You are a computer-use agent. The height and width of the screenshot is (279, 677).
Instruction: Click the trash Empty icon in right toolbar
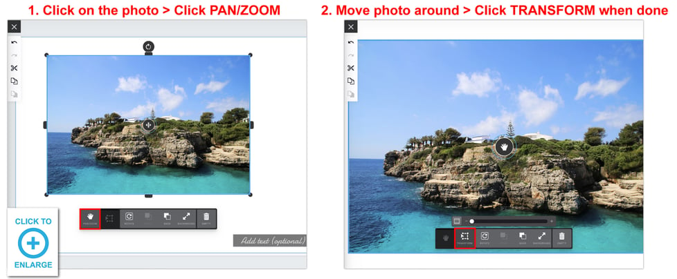561,238
